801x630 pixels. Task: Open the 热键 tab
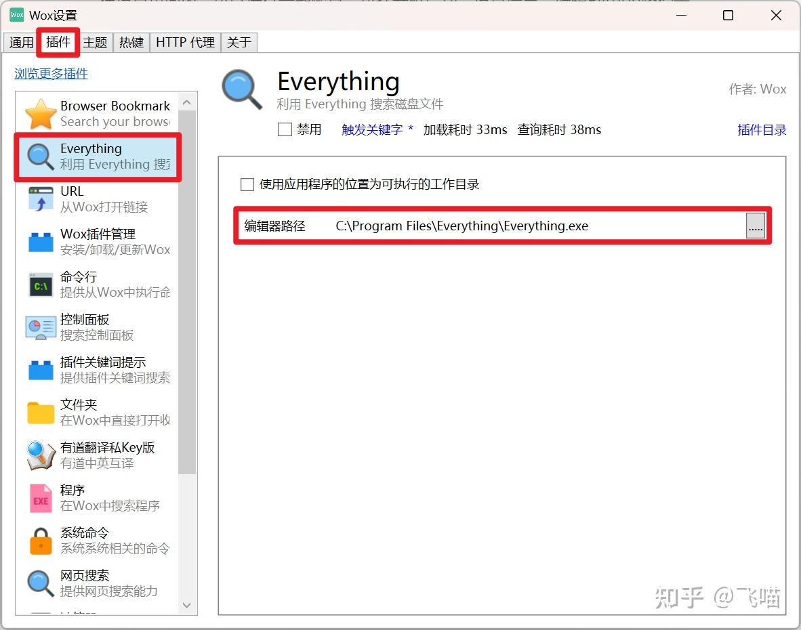click(131, 42)
